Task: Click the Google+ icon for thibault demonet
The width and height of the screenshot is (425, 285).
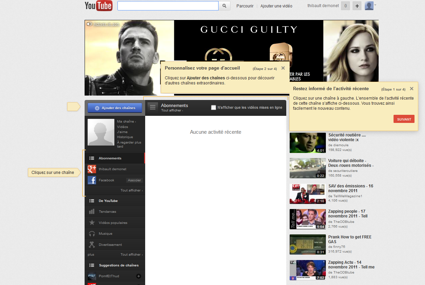Action: coord(92,169)
